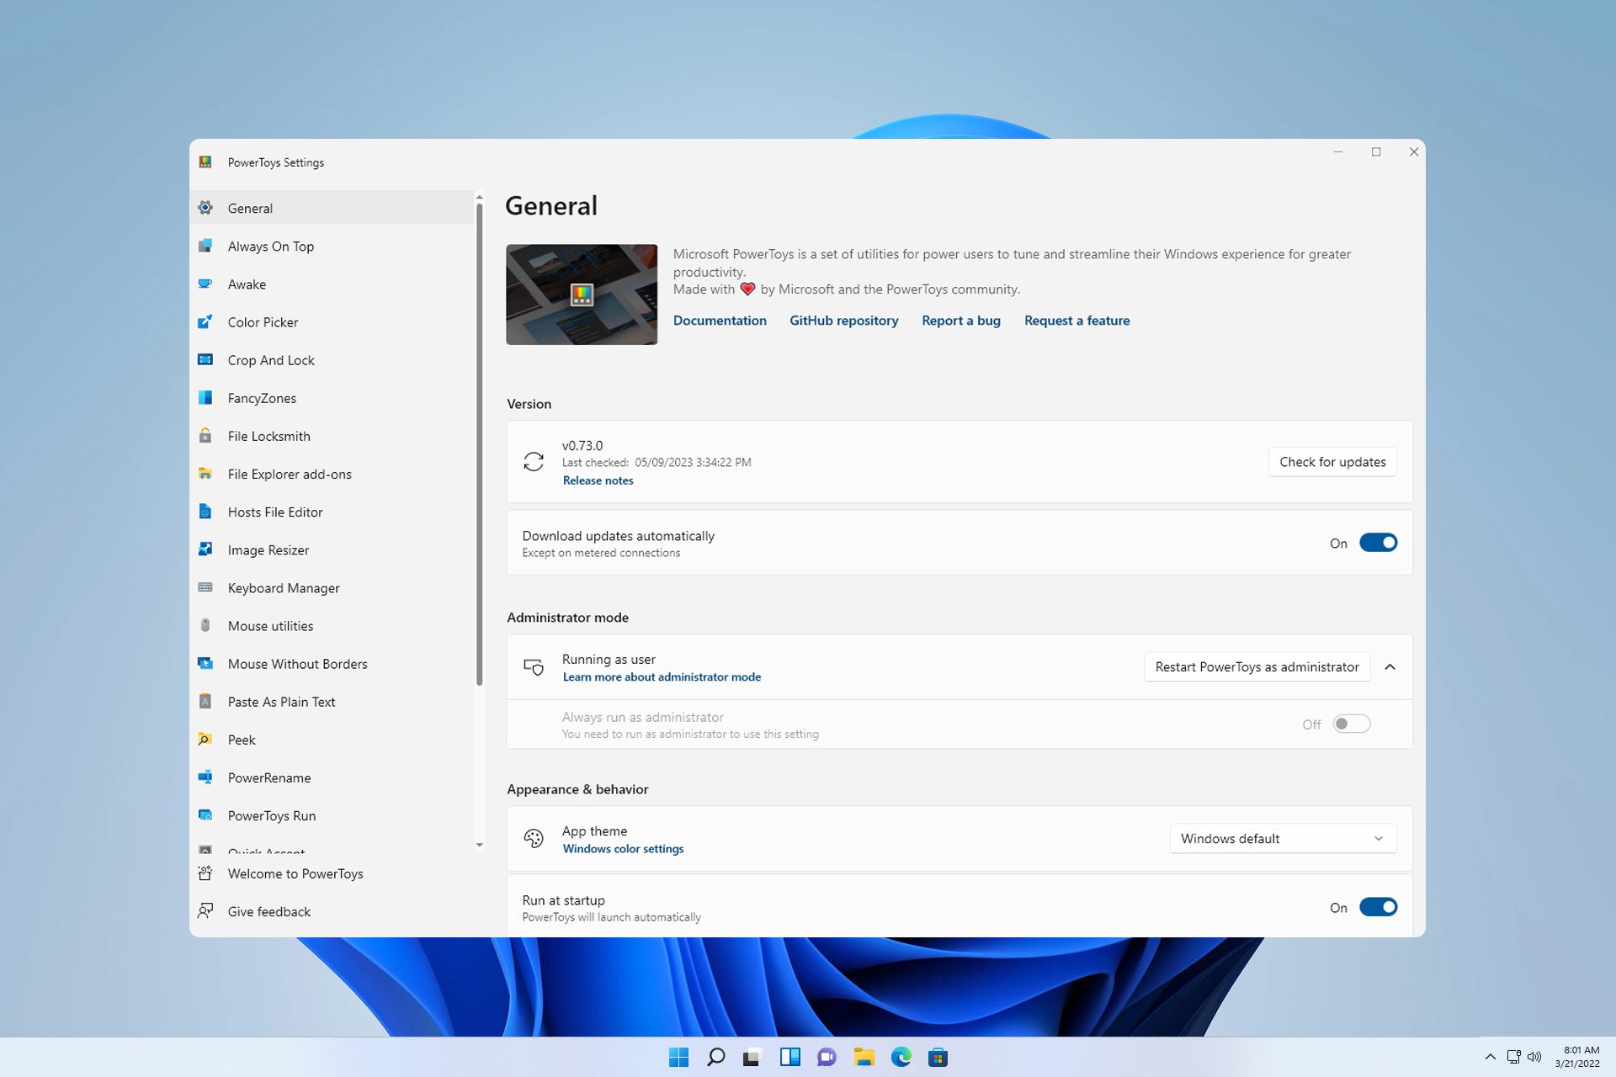Open the Documentation link
Image resolution: width=1616 pixels, height=1077 pixels.
click(x=720, y=321)
